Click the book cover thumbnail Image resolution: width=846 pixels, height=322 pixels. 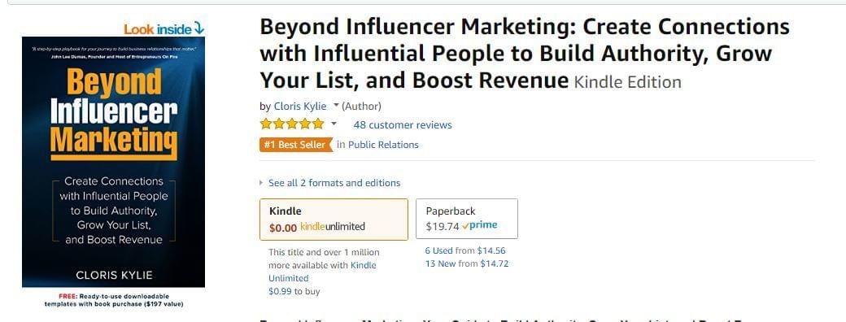point(113,162)
